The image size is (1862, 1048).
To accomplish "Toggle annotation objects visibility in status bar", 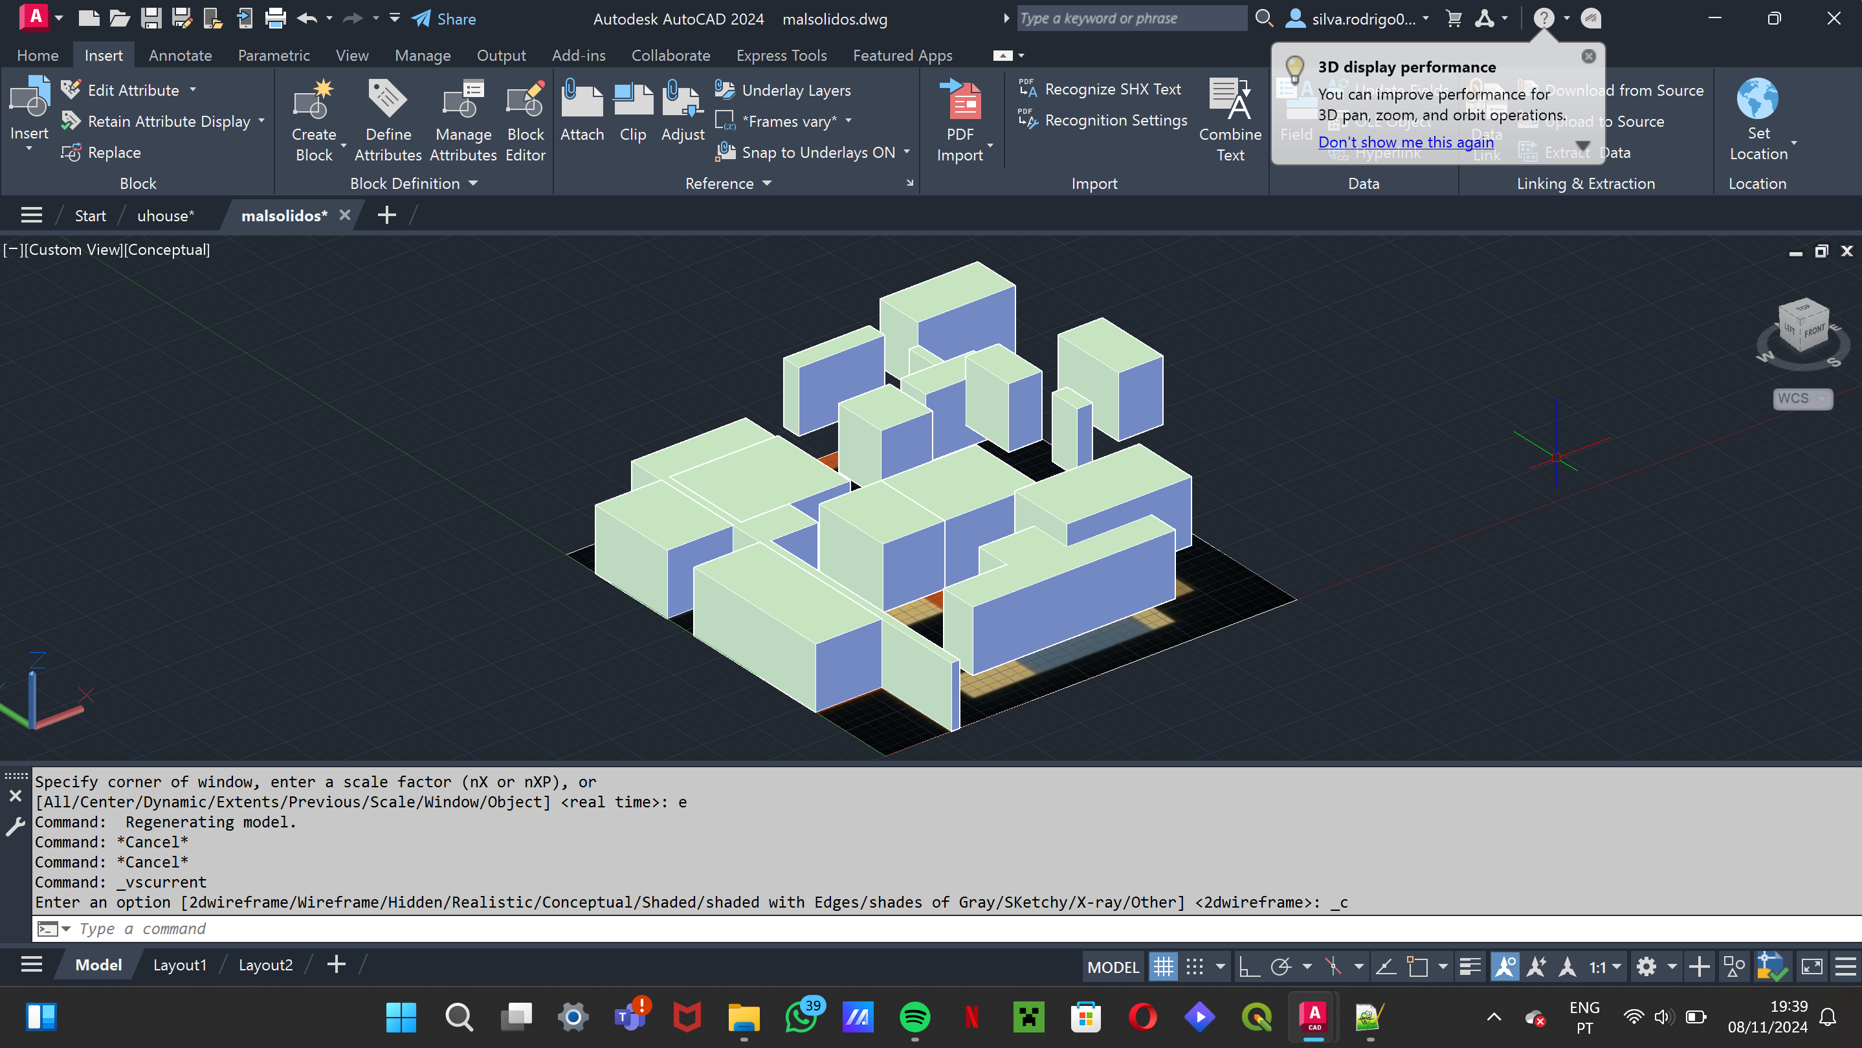I will coord(1505,967).
